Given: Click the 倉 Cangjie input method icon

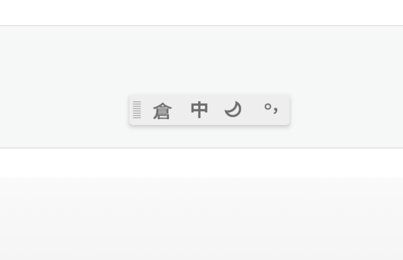Looking at the screenshot, I should 162,111.
